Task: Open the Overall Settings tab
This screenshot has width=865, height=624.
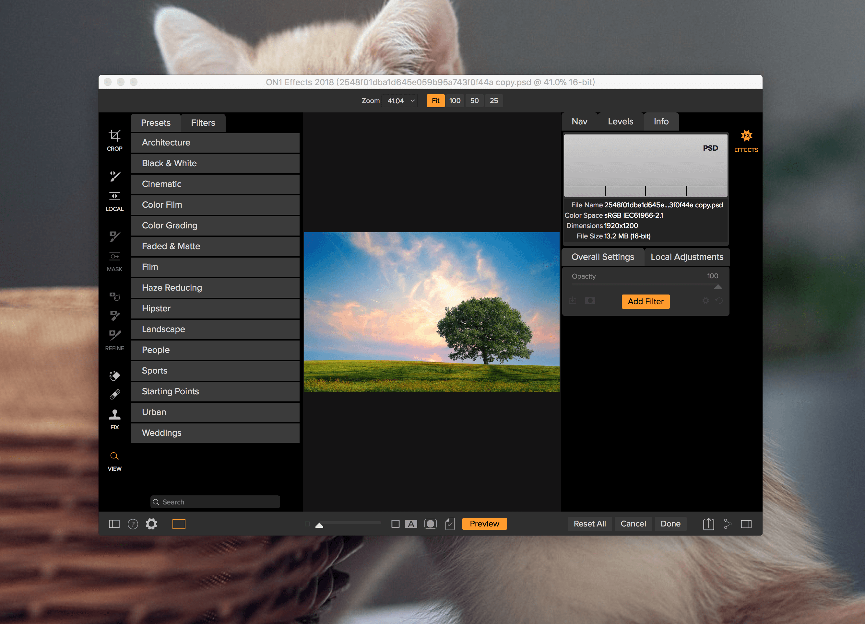Action: (x=603, y=257)
